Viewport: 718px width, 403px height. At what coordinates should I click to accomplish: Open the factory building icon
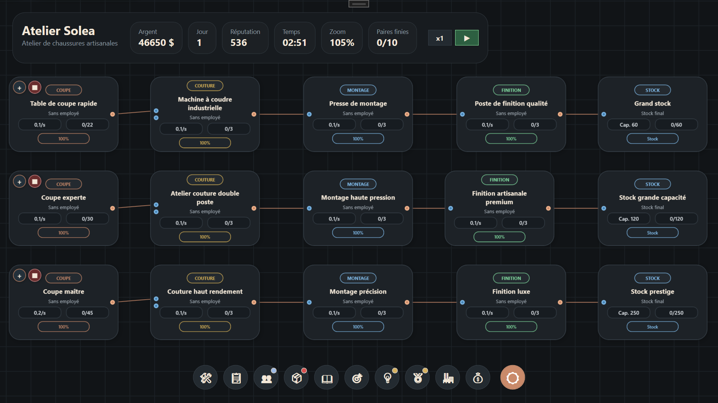click(448, 378)
